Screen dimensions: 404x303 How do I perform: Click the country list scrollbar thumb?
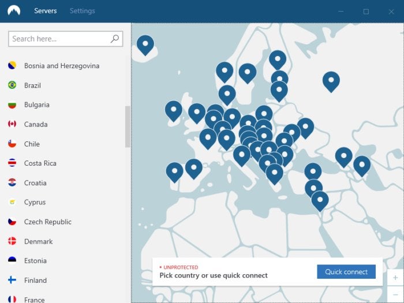128,126
